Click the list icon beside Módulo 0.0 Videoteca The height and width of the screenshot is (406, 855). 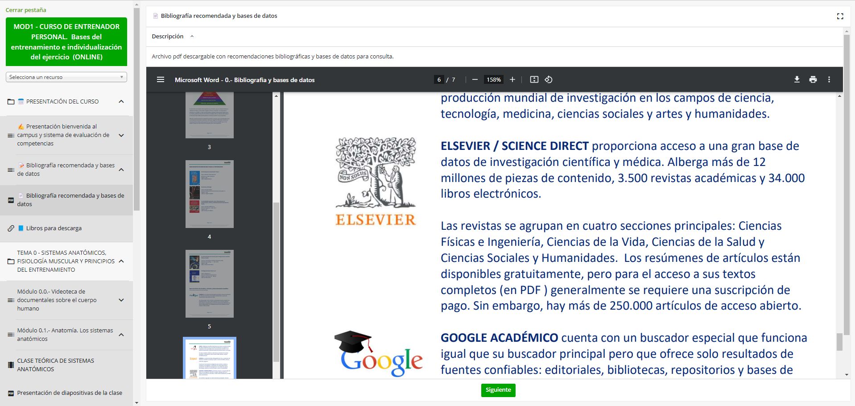[11, 300]
